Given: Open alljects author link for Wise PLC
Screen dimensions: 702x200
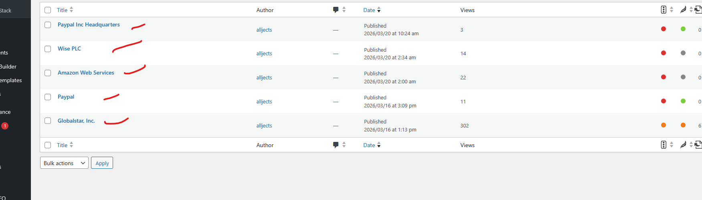Looking at the screenshot, I should (x=264, y=53).
